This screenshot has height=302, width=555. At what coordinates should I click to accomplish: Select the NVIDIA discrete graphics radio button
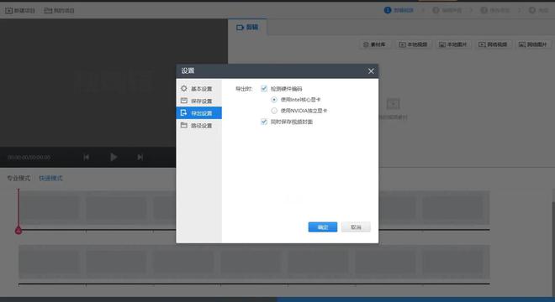(x=274, y=111)
